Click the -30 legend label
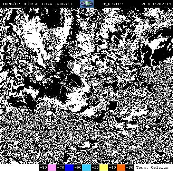Viewport: 173px width, 171px height. [x=130, y=168]
